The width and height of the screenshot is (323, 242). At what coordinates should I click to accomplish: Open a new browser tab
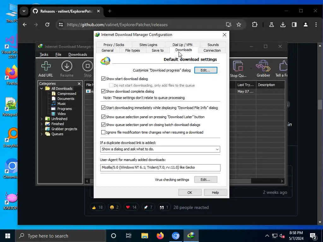(109, 11)
